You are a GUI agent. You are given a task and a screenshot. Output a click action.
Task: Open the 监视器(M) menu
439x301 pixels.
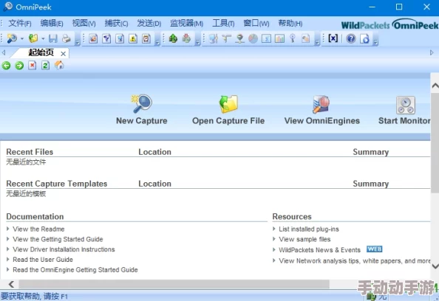[186, 23]
